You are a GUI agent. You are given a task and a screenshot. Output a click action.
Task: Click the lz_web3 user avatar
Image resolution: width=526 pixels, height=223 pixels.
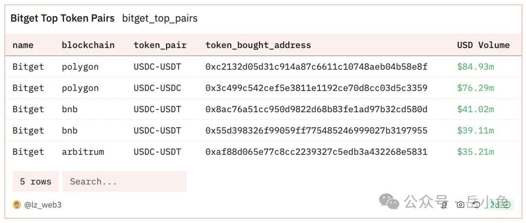[x=17, y=205]
